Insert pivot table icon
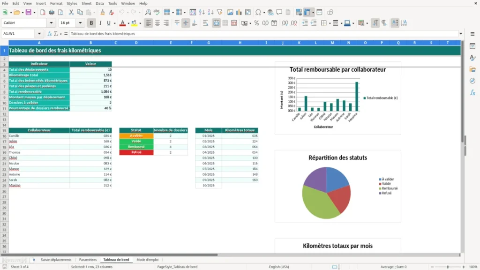The height and width of the screenshot is (270, 480). point(248,12)
